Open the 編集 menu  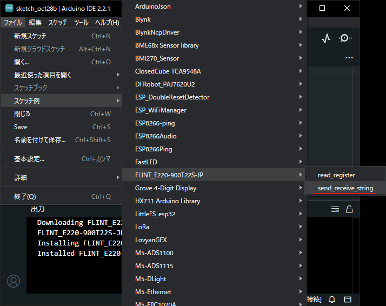pyautogui.click(x=35, y=23)
